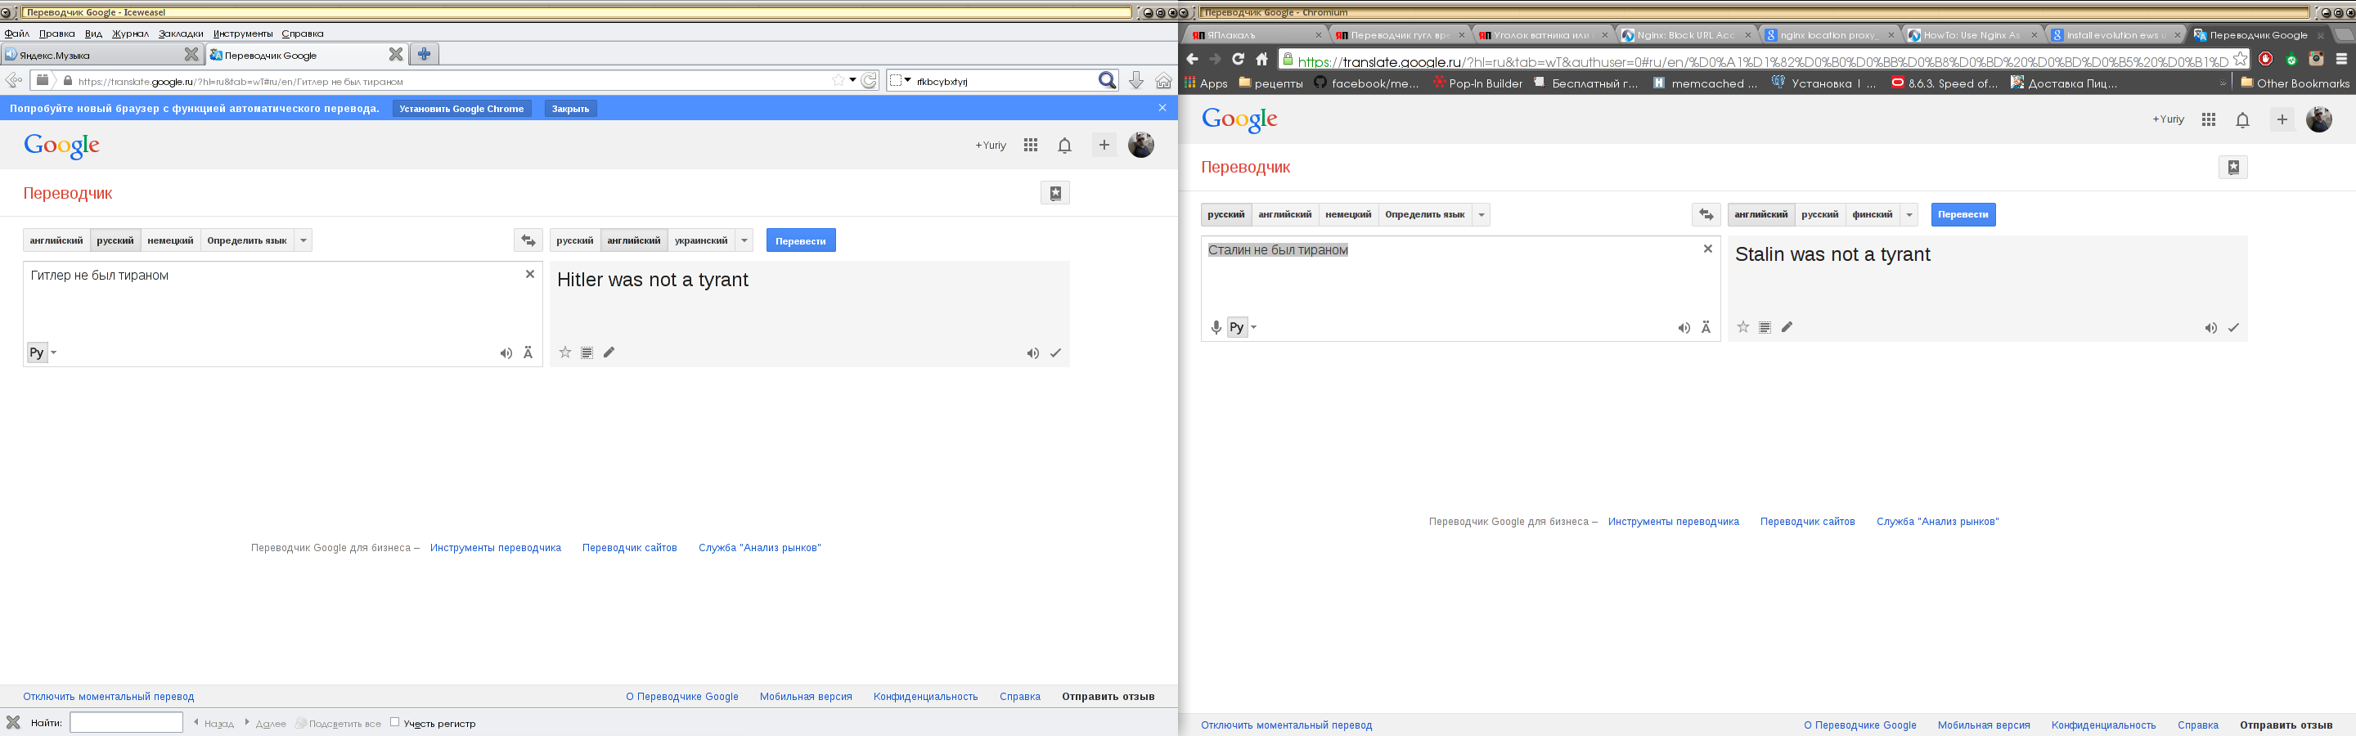The image size is (2356, 736).
Task: Open Google apps grid in Iceweasel page
Action: click(x=1031, y=146)
